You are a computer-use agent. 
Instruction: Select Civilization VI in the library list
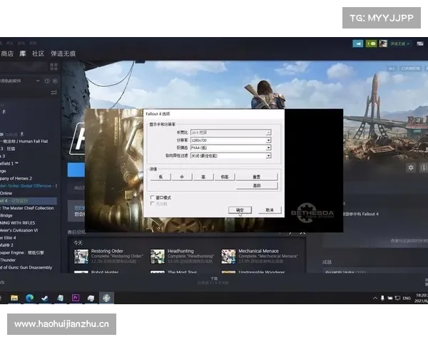(x=19, y=230)
